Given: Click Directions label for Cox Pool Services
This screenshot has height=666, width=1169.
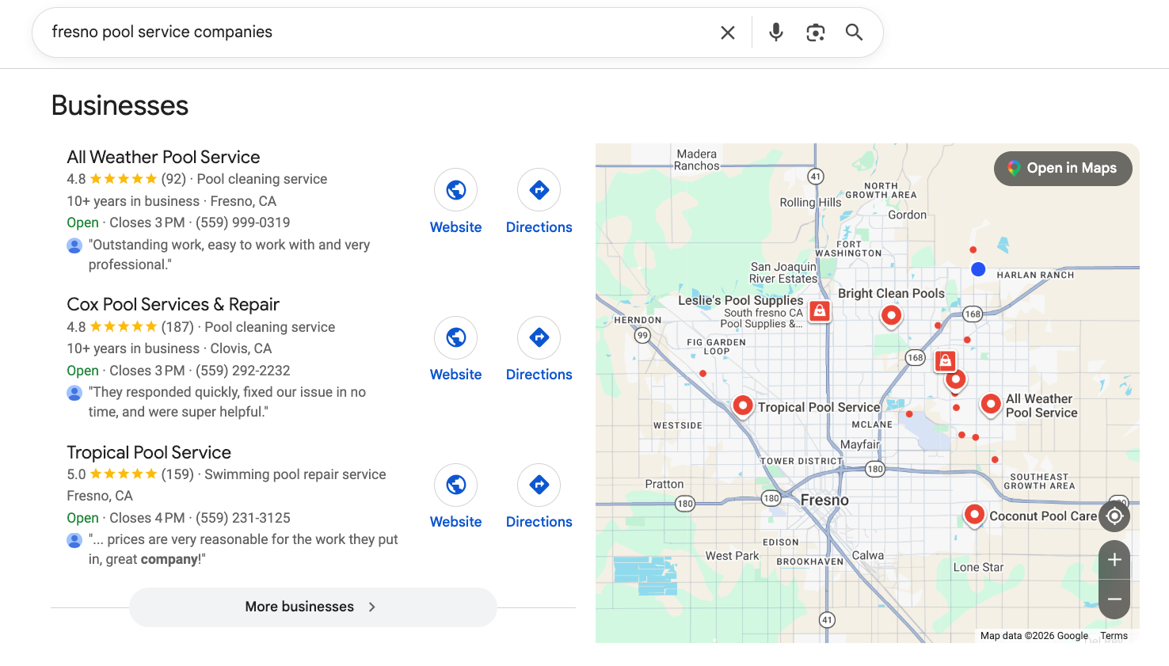Looking at the screenshot, I should click(539, 375).
